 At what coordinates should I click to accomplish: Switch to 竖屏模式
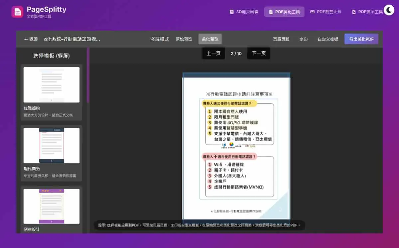click(x=160, y=39)
